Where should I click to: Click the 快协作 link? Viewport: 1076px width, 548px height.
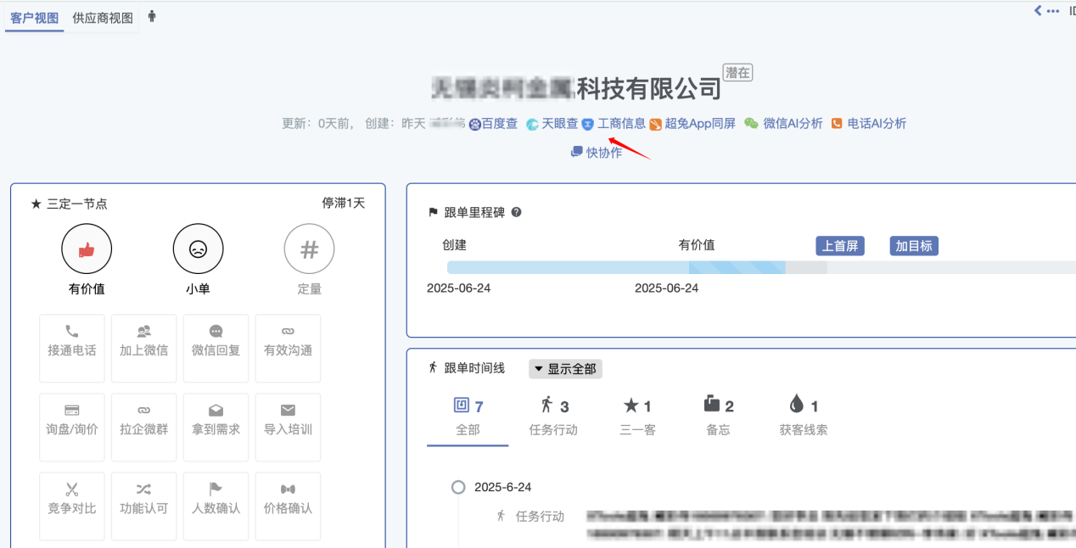point(597,153)
